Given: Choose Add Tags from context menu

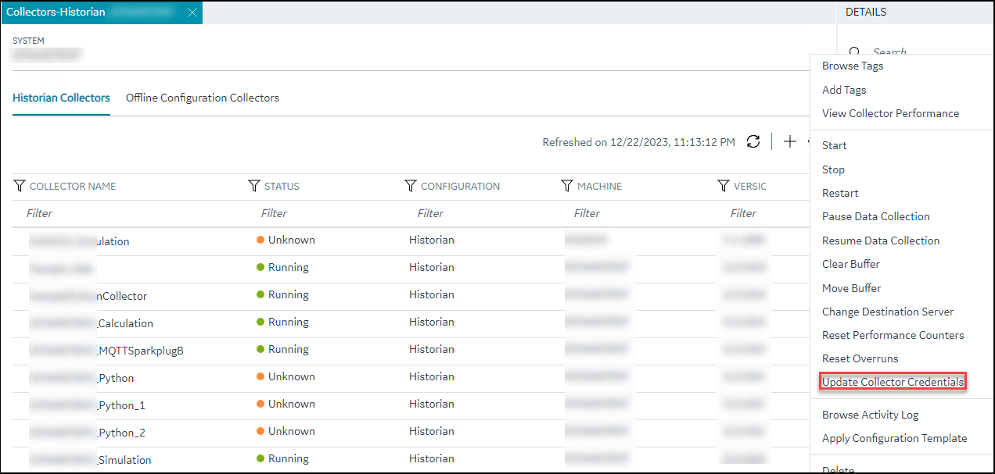Looking at the screenshot, I should point(844,90).
